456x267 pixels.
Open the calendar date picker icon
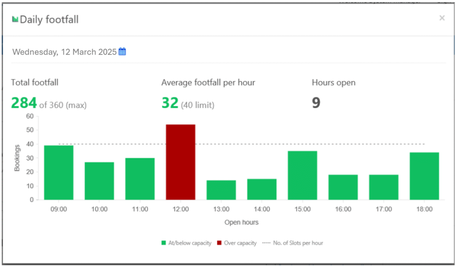coord(122,52)
